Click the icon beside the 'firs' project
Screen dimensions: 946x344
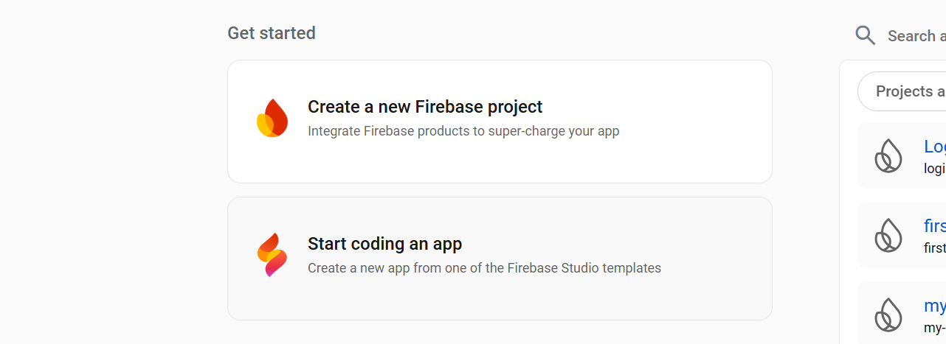click(888, 235)
